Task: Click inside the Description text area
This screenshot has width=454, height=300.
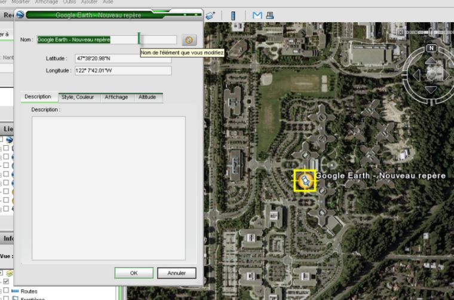Action: [x=109, y=188]
